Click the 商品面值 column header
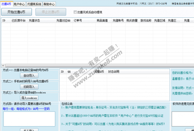This screenshot has height=131, width=194. point(103,21)
